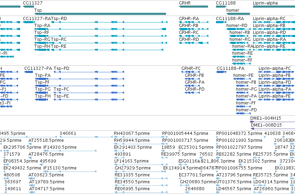Click EST IP14930.5prime

(60, 147)
